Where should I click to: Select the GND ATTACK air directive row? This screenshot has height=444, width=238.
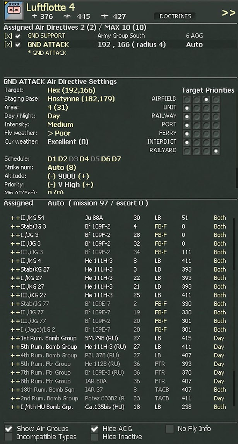pyautogui.click(x=48, y=45)
